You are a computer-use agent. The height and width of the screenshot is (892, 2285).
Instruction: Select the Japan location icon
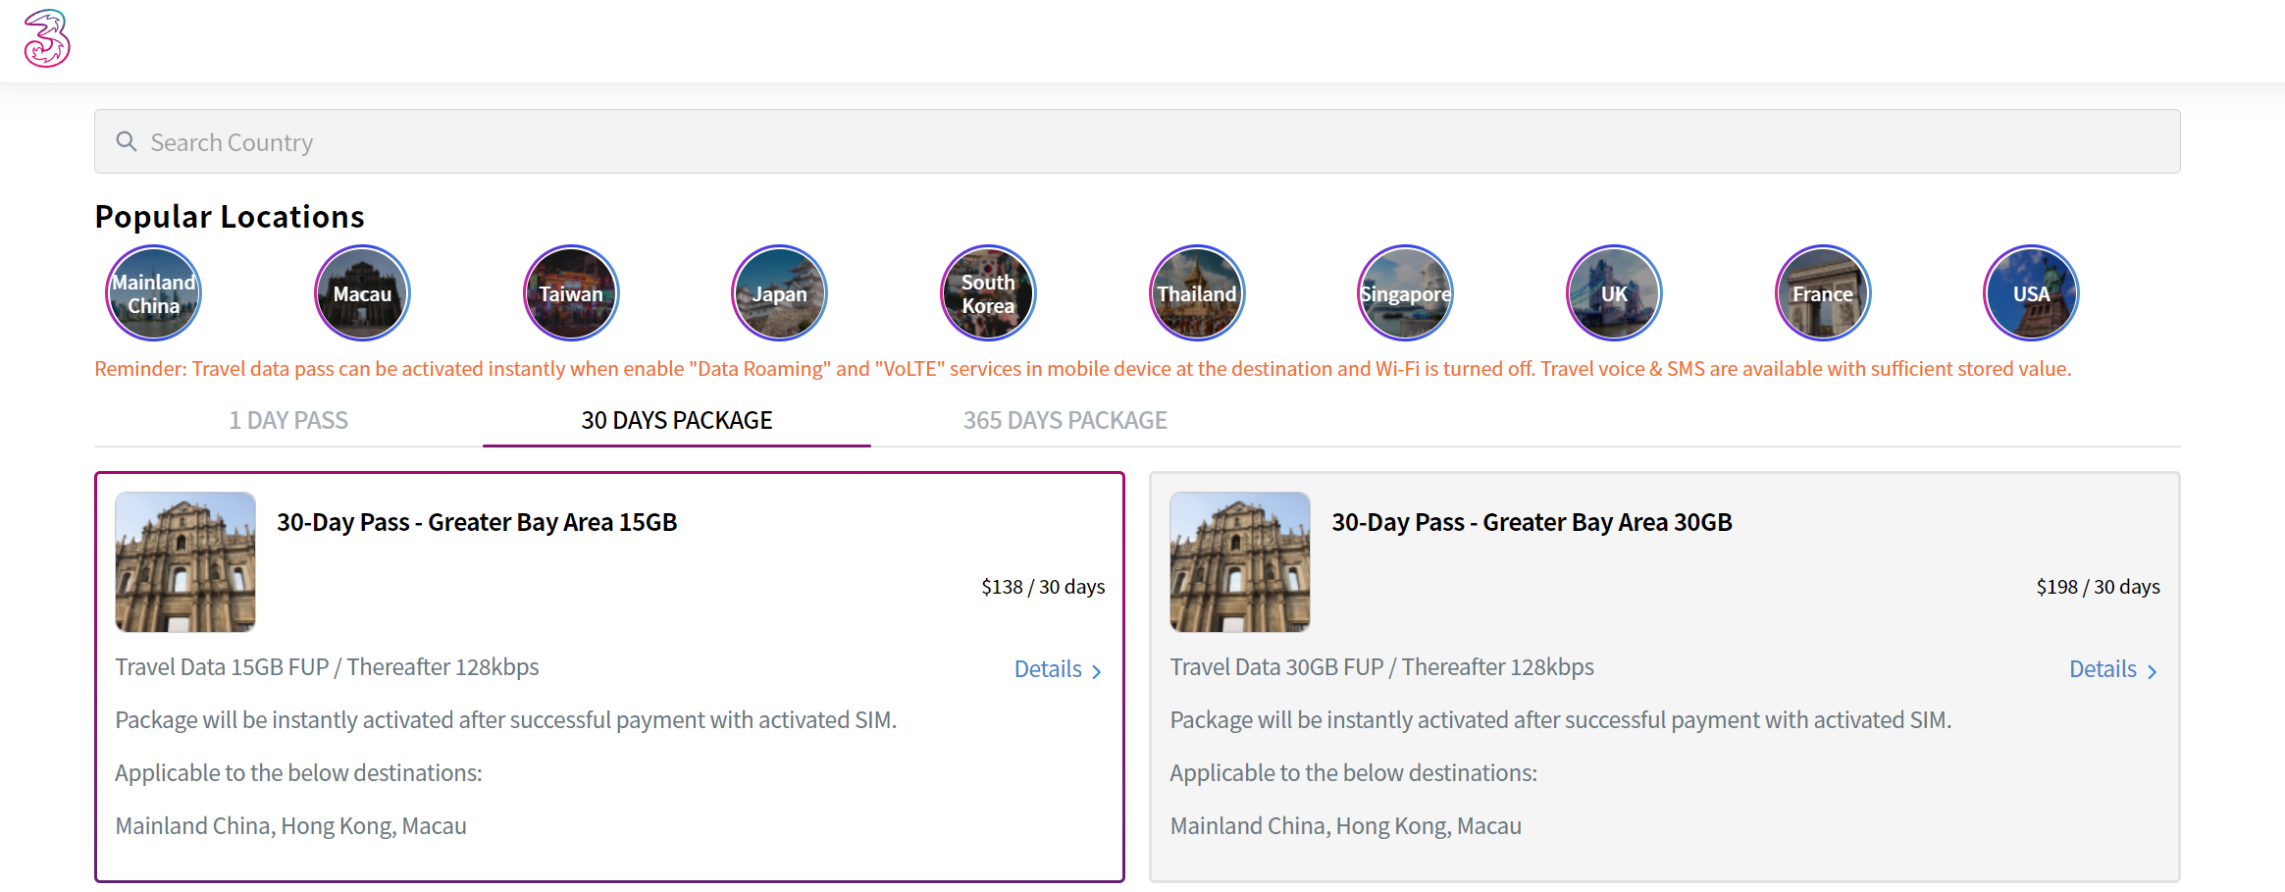click(x=779, y=293)
